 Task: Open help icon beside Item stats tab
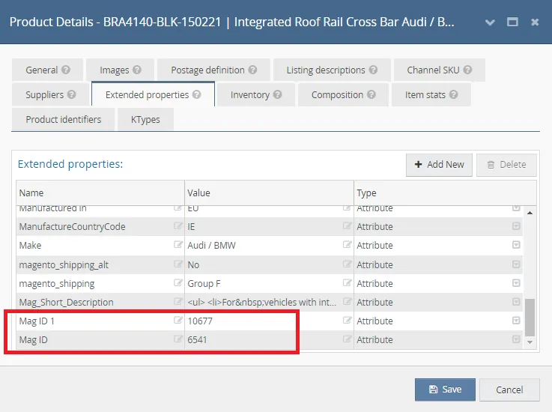click(453, 94)
